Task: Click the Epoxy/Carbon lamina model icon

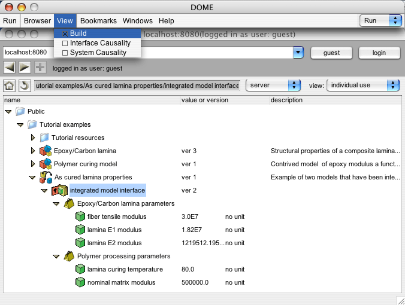Action: 46,151
